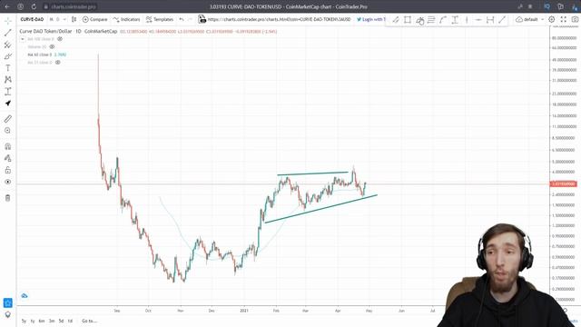Hide all drawings with the eye icon
Screen dimensions: 581x327
[8, 182]
